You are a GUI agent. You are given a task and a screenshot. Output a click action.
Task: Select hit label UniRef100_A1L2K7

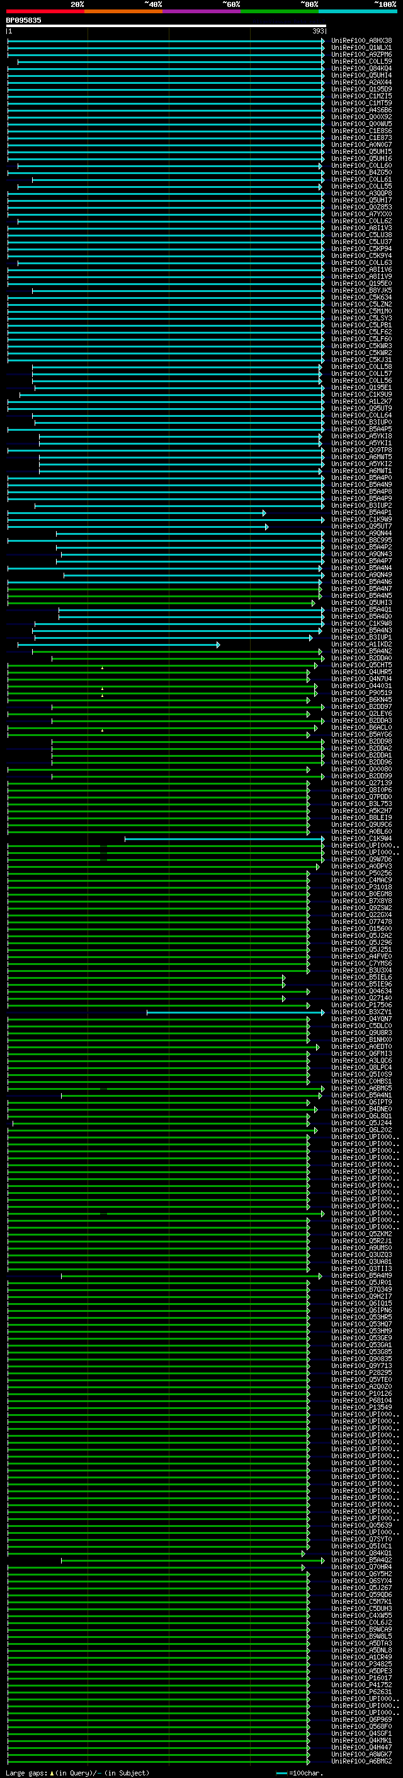pyautogui.click(x=361, y=402)
